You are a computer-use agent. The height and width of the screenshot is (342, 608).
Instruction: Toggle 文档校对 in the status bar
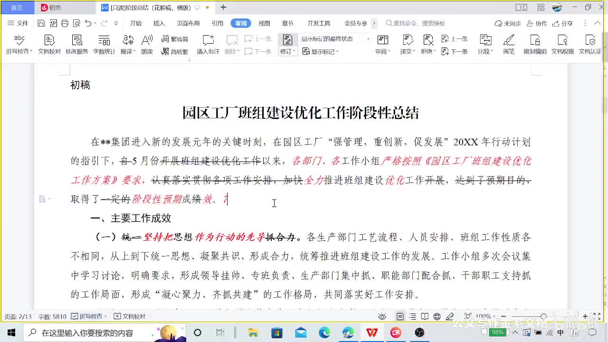(130, 316)
